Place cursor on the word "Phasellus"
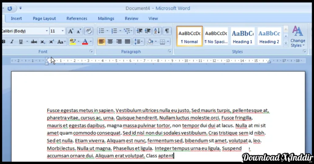The height and width of the screenshot is (164, 314). click(x=123, y=148)
